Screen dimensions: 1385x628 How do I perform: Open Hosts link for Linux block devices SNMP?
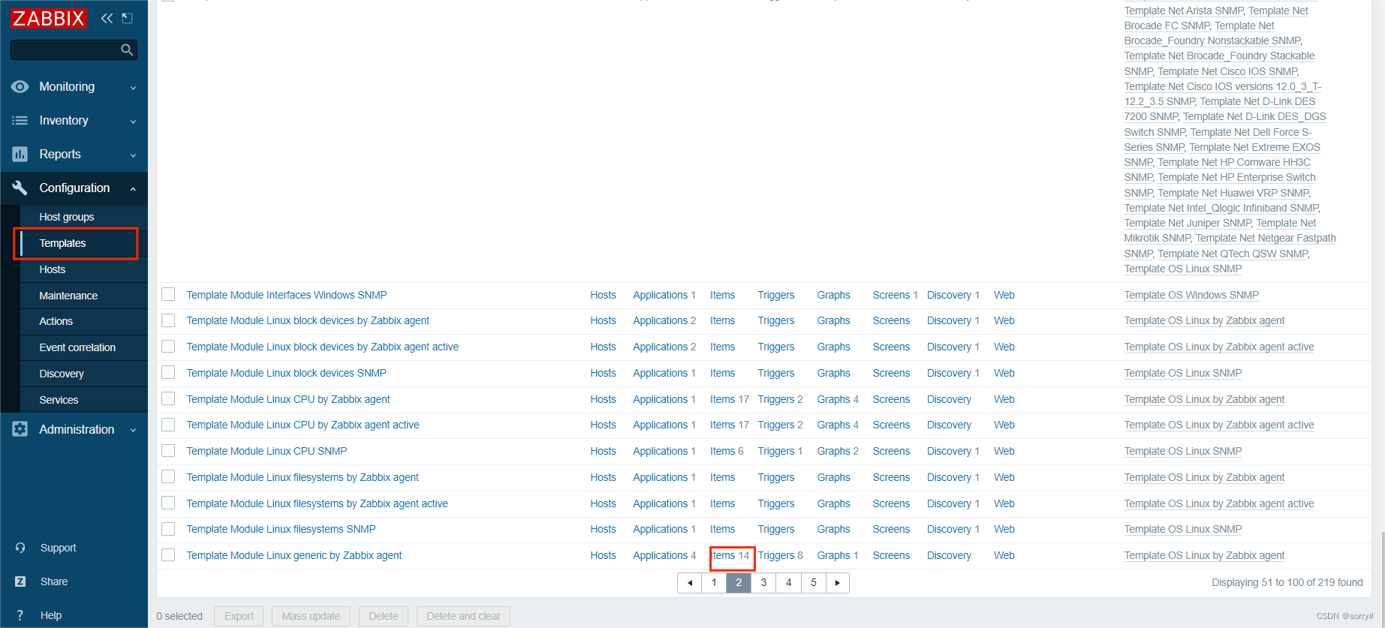tap(603, 373)
